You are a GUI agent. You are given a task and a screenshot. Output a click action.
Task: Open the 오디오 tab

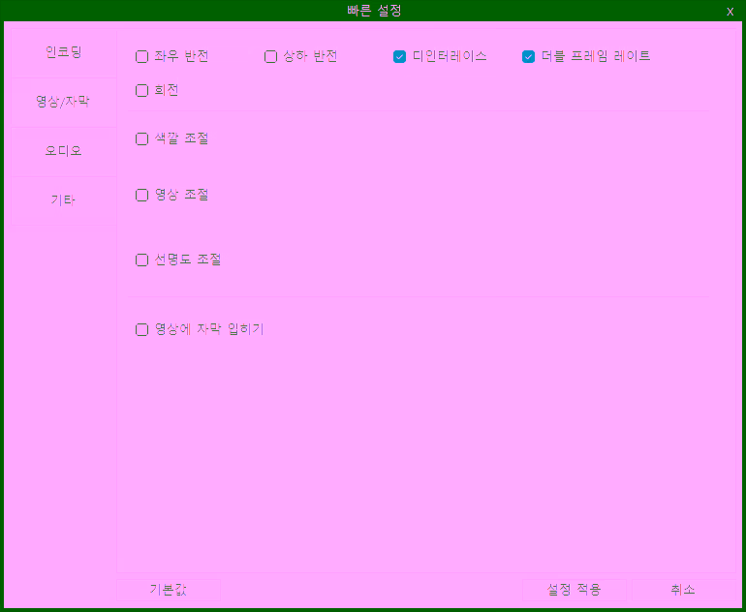click(64, 152)
